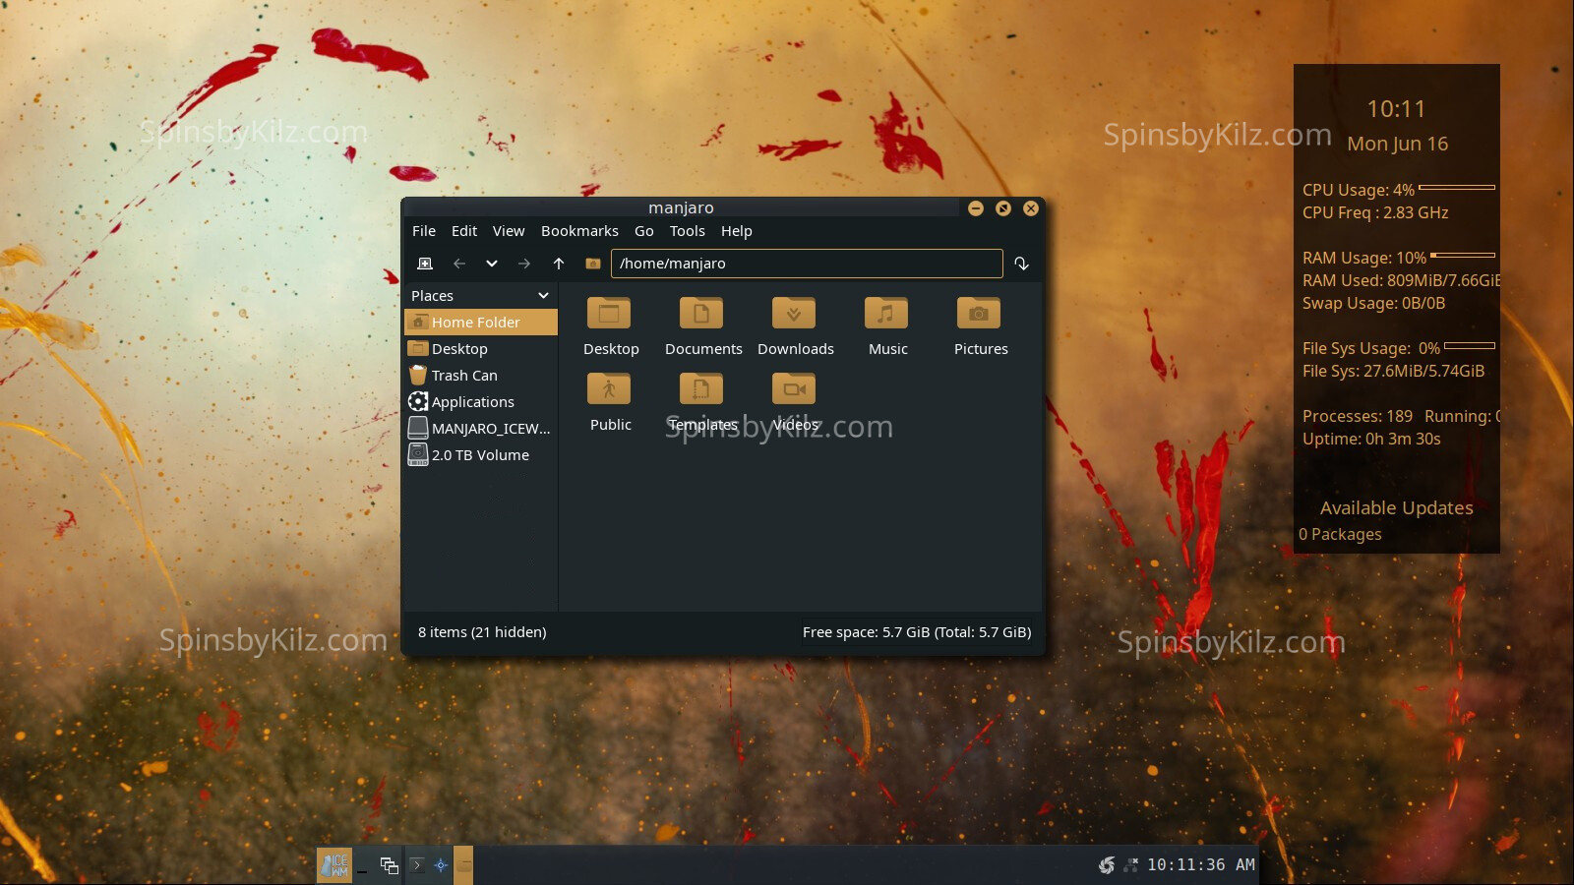Click the reload/go icon beside path bar
The height and width of the screenshot is (885, 1574).
[1022, 264]
